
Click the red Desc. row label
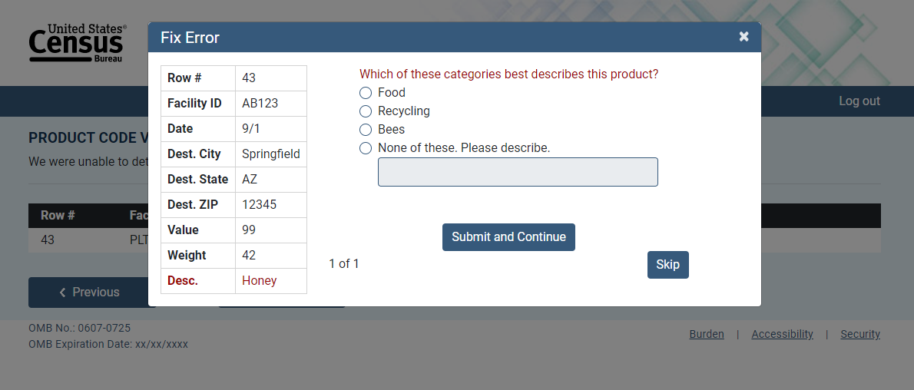[x=183, y=281]
